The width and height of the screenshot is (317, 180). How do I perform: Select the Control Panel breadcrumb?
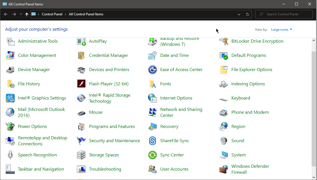click(x=52, y=14)
